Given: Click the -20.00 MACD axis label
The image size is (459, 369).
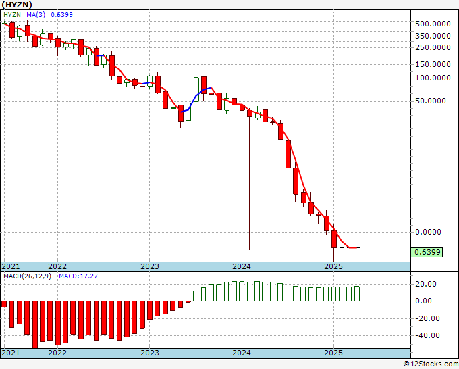Looking at the screenshot, I should coord(426,318).
